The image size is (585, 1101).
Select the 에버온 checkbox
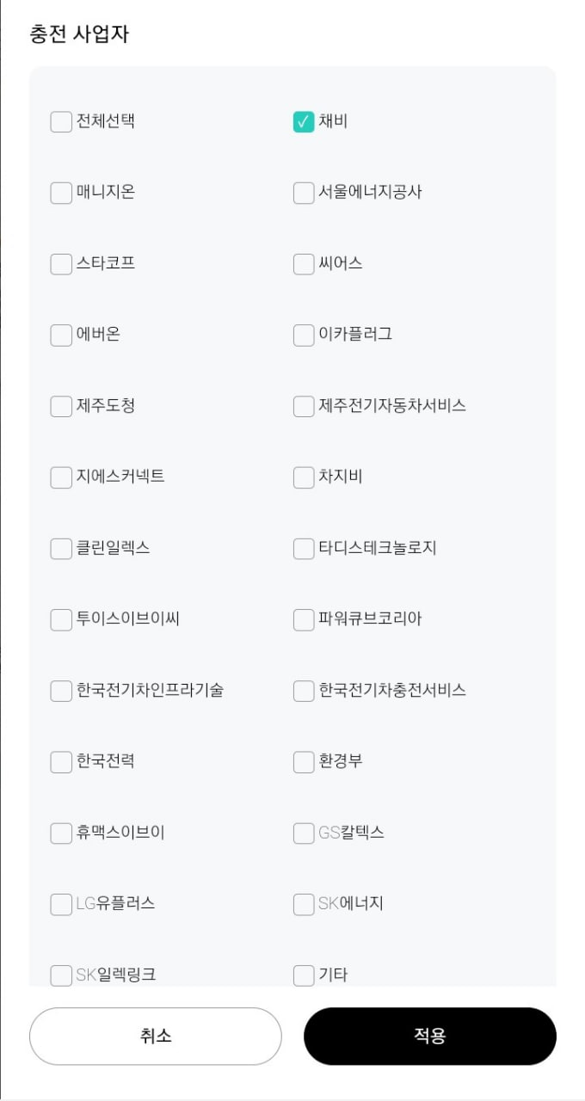[x=61, y=335]
